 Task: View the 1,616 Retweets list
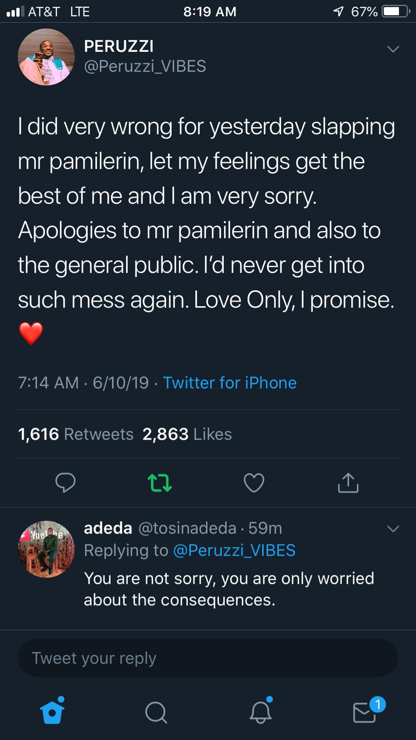(x=75, y=434)
